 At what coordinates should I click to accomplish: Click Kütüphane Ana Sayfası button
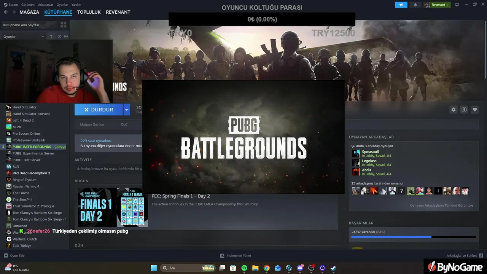tap(29, 25)
